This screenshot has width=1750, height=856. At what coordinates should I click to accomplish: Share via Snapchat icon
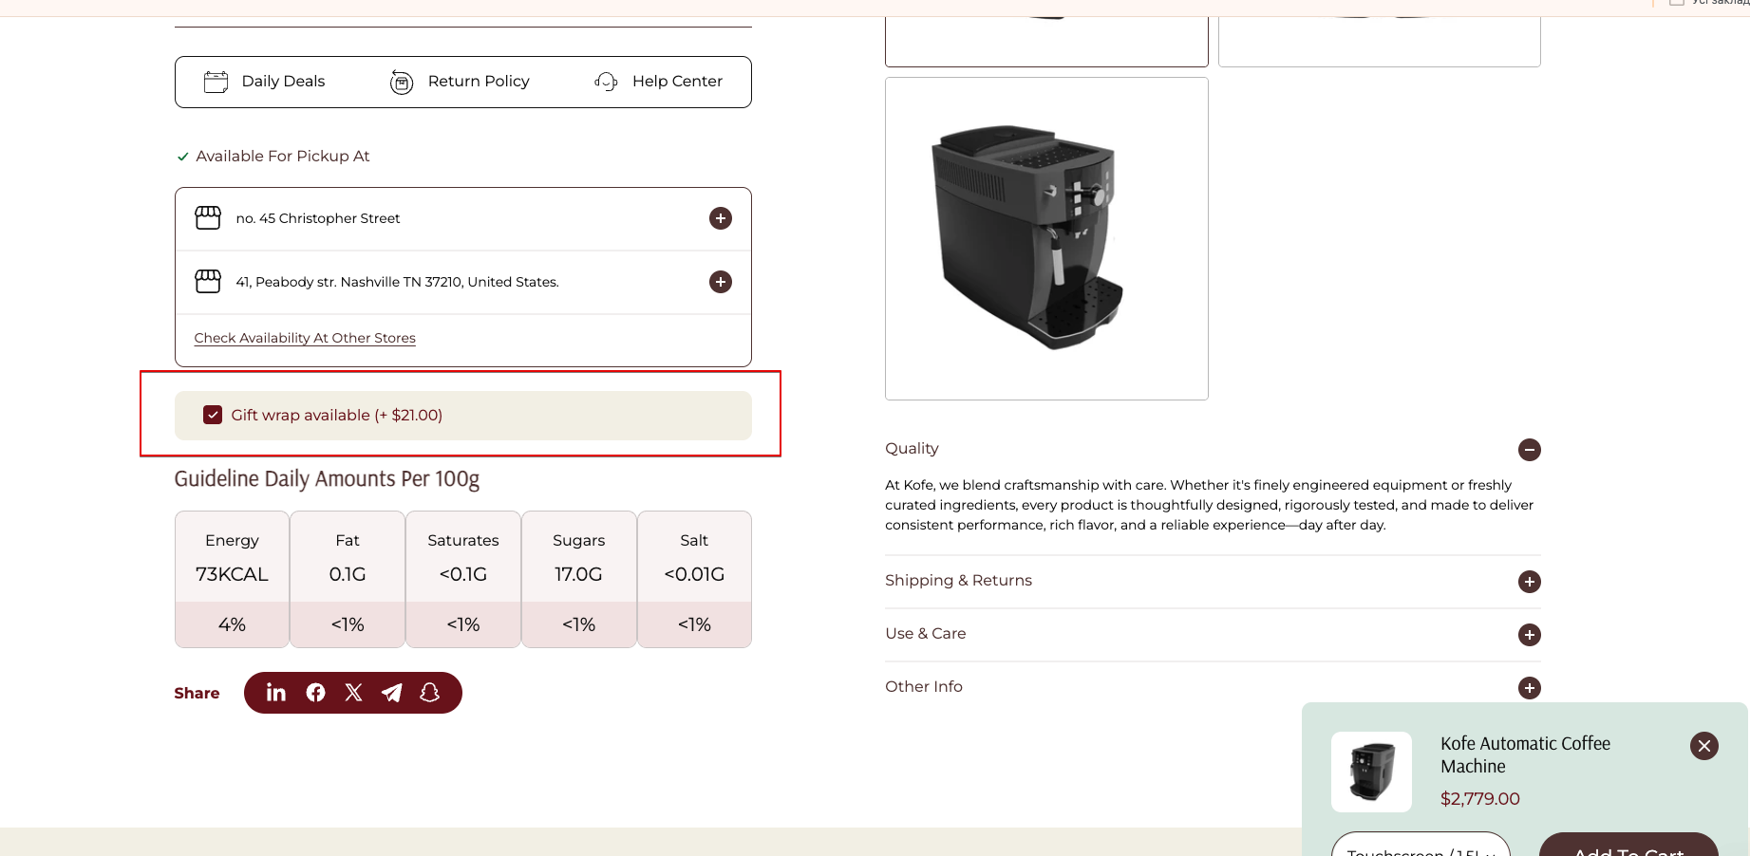pos(430,693)
